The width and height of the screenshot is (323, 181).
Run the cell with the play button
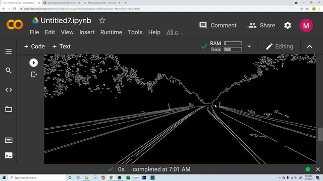tap(34, 63)
